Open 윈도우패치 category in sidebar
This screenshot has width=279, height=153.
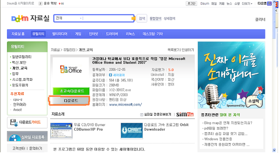coord(20,85)
